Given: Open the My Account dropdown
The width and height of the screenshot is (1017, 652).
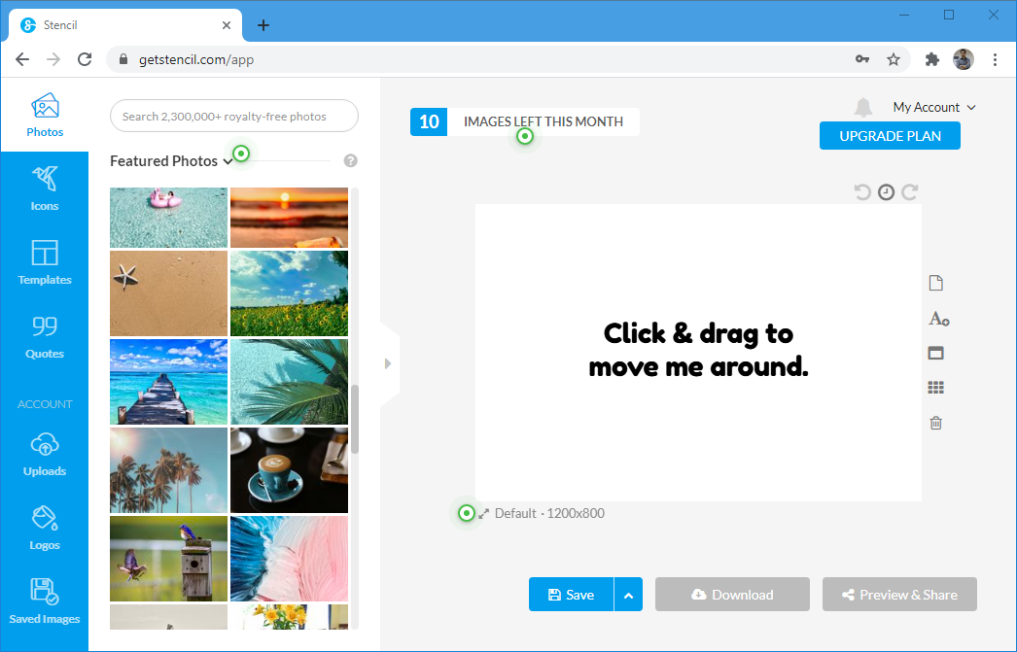Looking at the screenshot, I should [934, 108].
